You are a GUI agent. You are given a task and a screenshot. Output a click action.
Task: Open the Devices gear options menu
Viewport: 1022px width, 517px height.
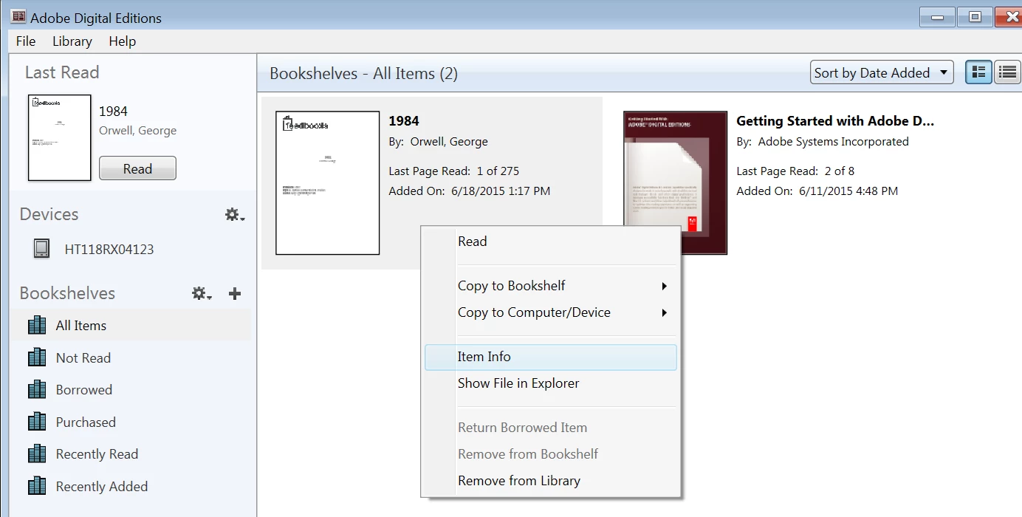235,215
